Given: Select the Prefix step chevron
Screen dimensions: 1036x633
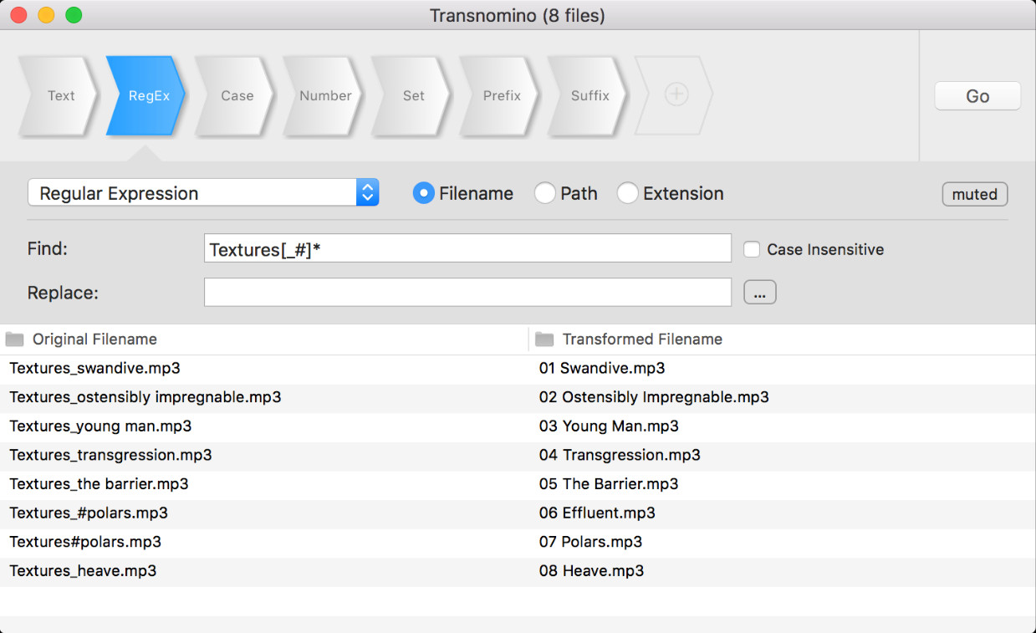Looking at the screenshot, I should 501,95.
